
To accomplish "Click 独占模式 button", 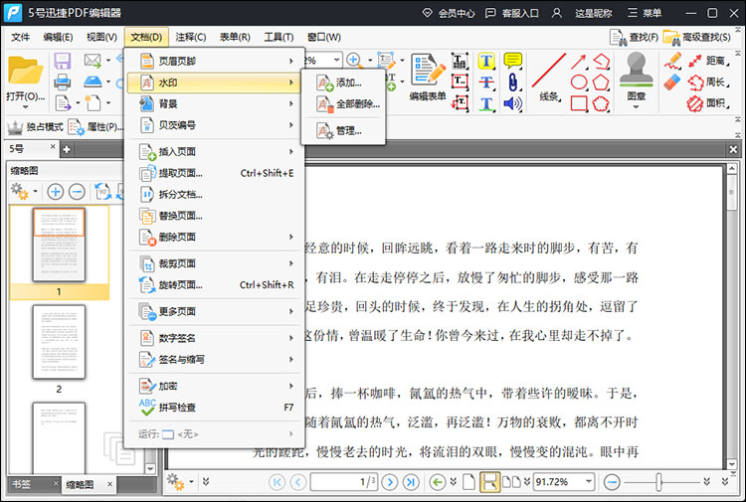I will pos(36,127).
